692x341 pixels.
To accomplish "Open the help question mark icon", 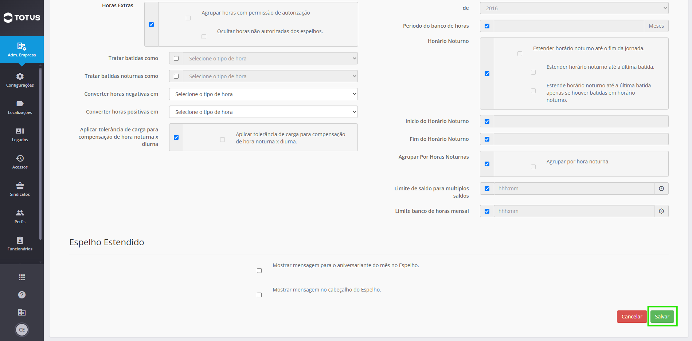I will click(x=22, y=295).
